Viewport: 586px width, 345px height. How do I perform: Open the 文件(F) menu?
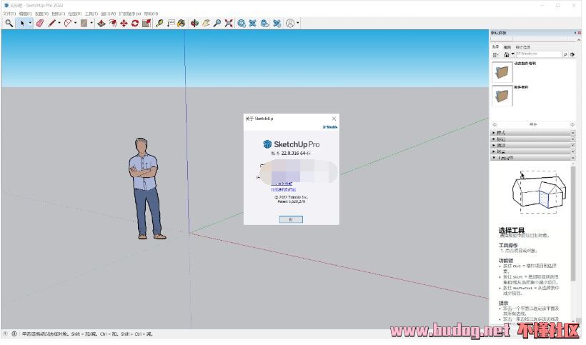click(9, 14)
